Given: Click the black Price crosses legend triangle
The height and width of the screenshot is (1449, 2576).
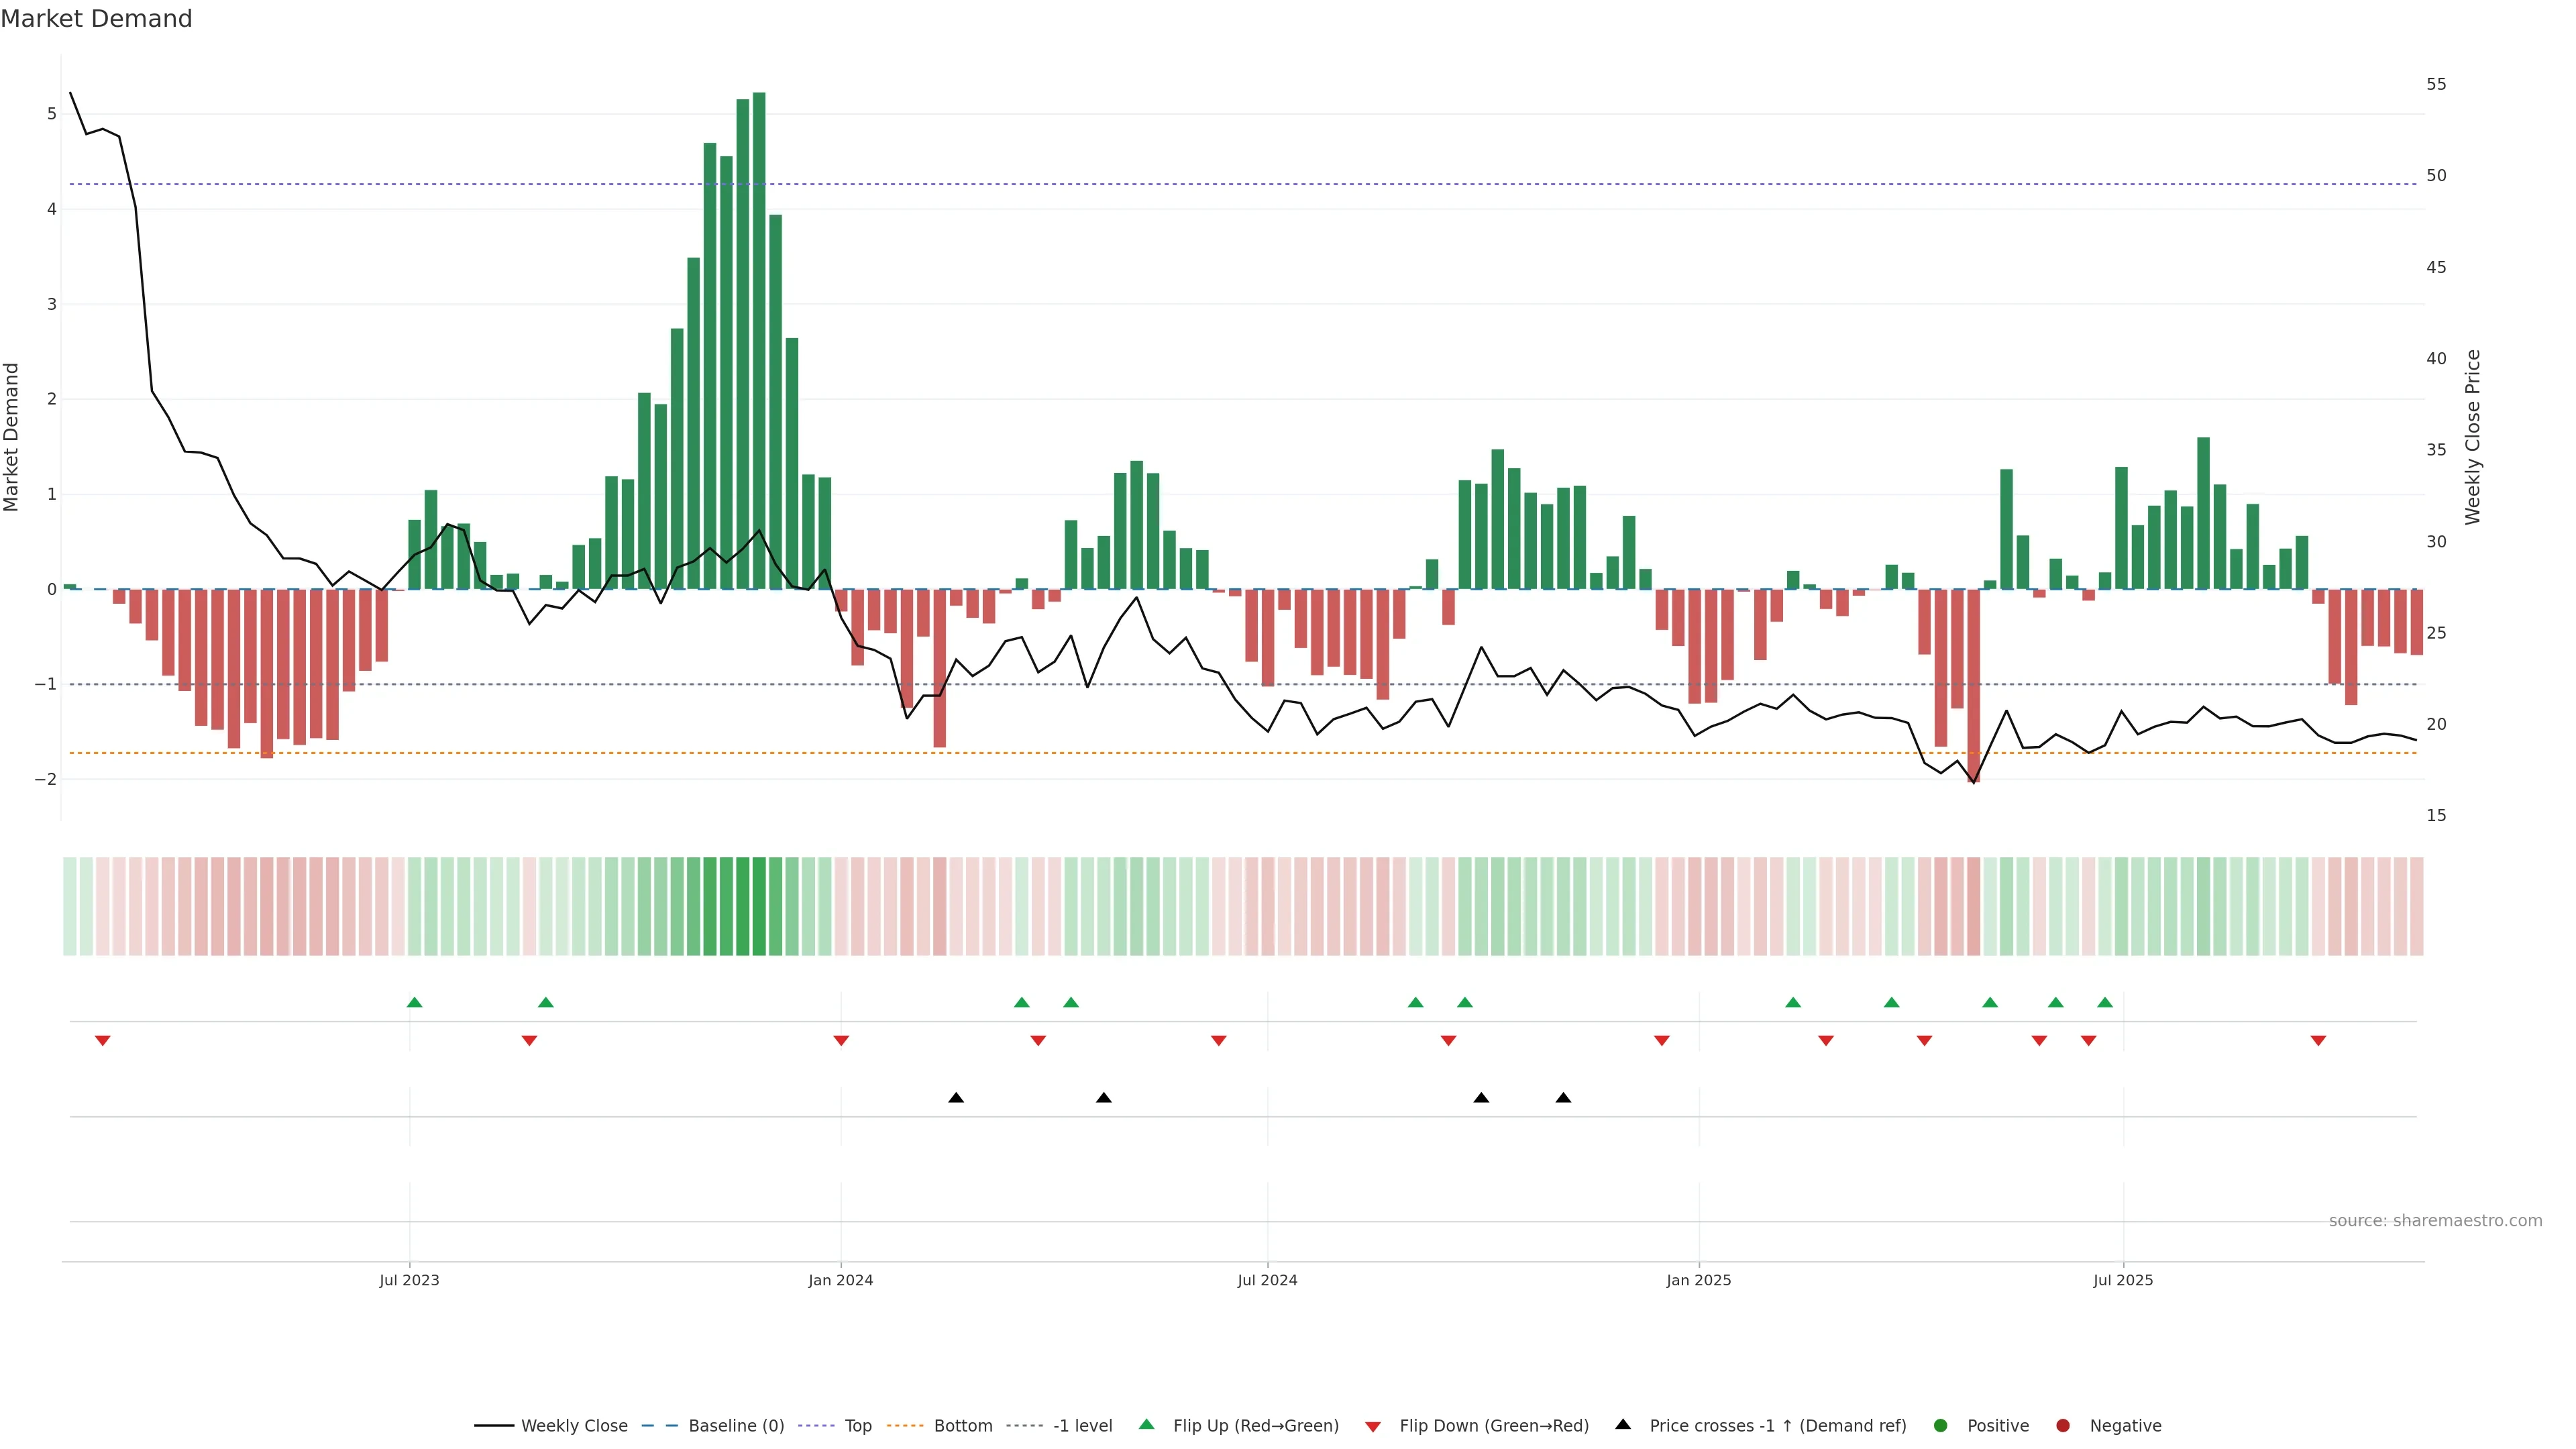Looking at the screenshot, I should pos(1622,1424).
